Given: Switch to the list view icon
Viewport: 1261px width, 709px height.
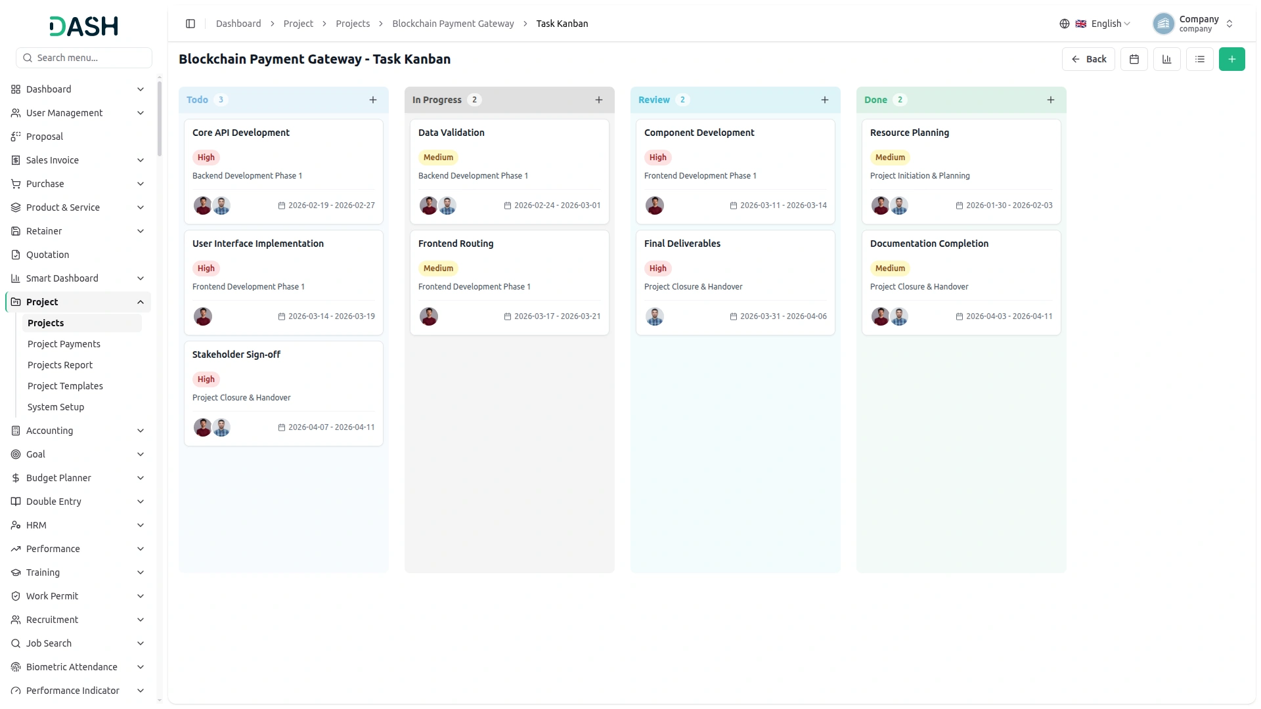Looking at the screenshot, I should point(1199,59).
